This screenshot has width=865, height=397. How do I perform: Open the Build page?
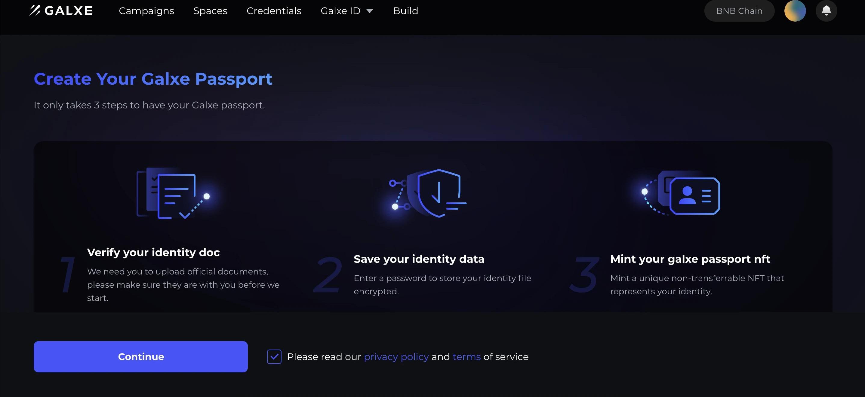point(406,11)
